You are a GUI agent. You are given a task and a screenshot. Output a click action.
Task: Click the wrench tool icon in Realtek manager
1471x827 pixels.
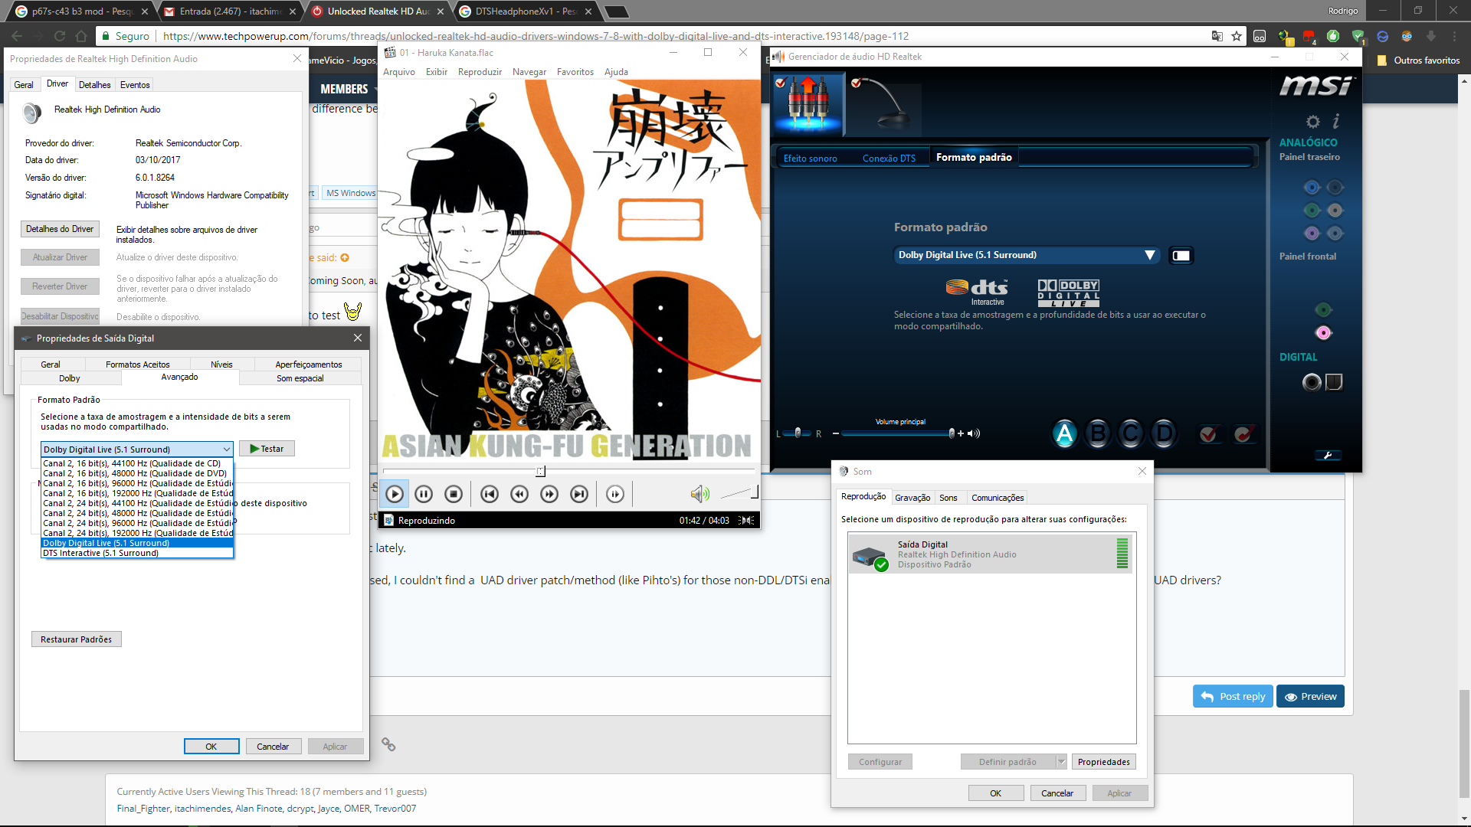(x=1328, y=456)
